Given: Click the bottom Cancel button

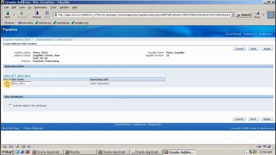Looking at the screenshot, I should [x=239, y=119].
